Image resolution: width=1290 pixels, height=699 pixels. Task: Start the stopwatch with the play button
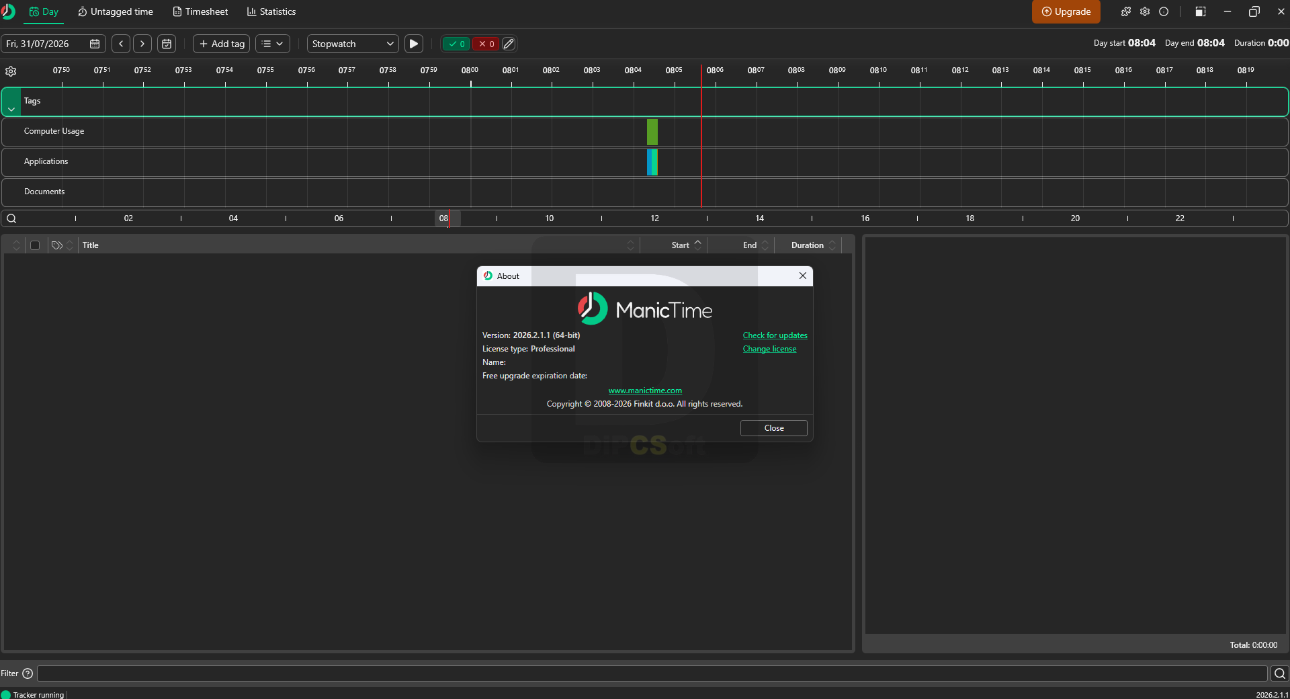[x=414, y=44]
